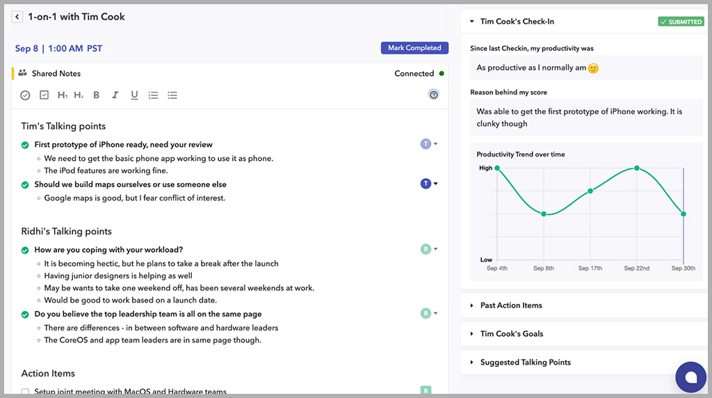This screenshot has height=398, width=712.
Task: Click the smiley emoji in productivity answer
Action: 593,68
